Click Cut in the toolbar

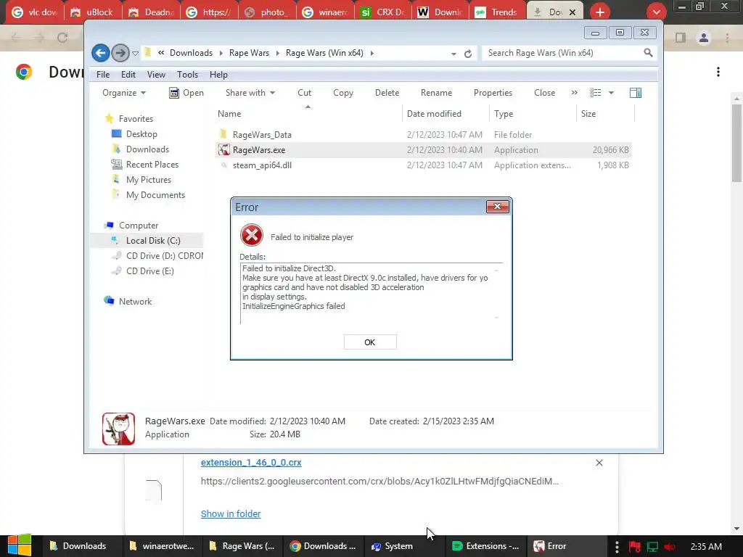pos(304,93)
